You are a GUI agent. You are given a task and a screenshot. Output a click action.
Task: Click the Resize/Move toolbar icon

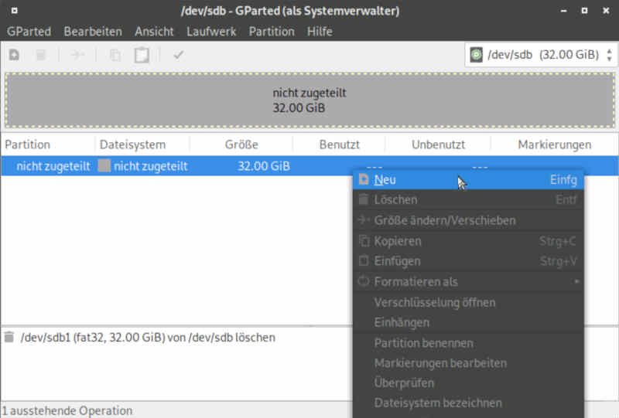77,55
